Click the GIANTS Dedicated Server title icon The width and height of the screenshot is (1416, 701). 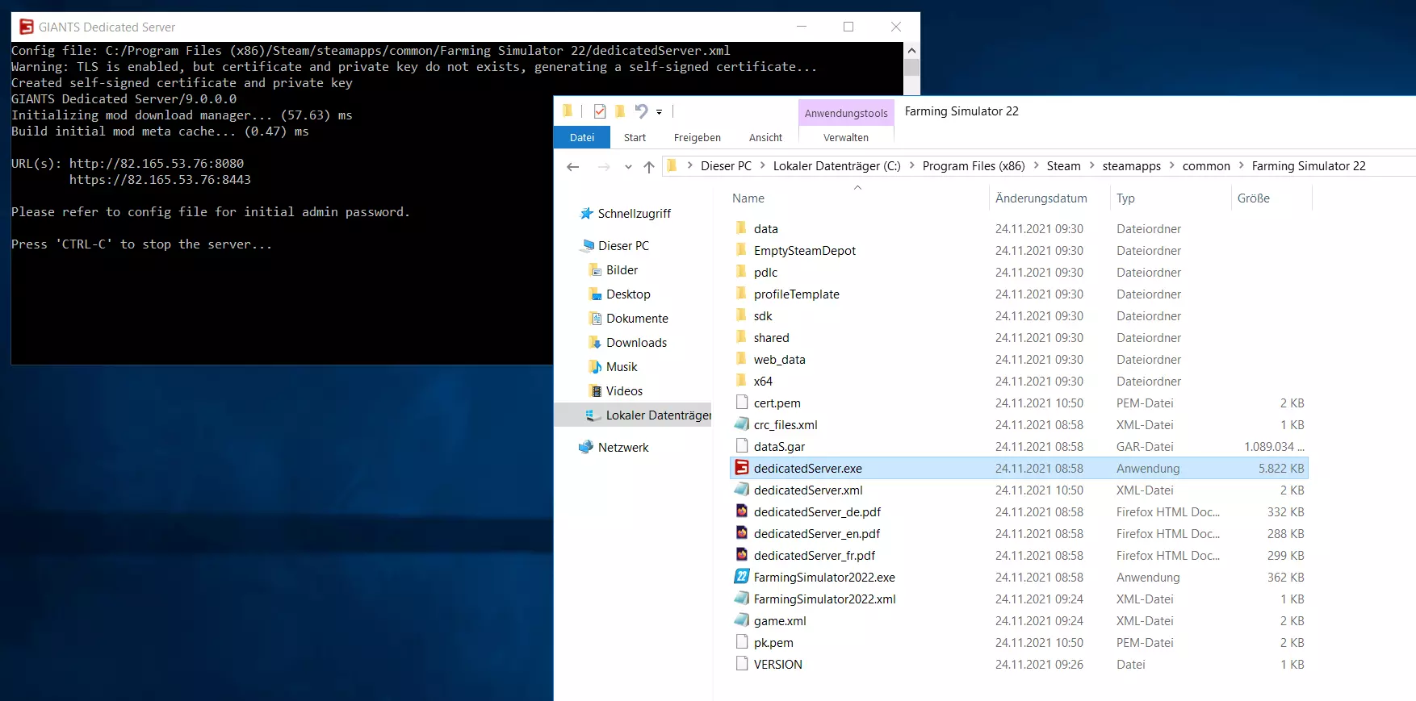point(27,27)
